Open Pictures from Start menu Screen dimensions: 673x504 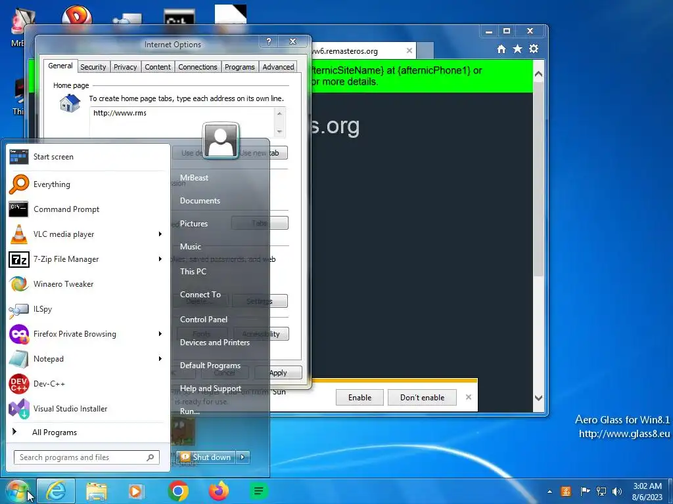point(194,224)
